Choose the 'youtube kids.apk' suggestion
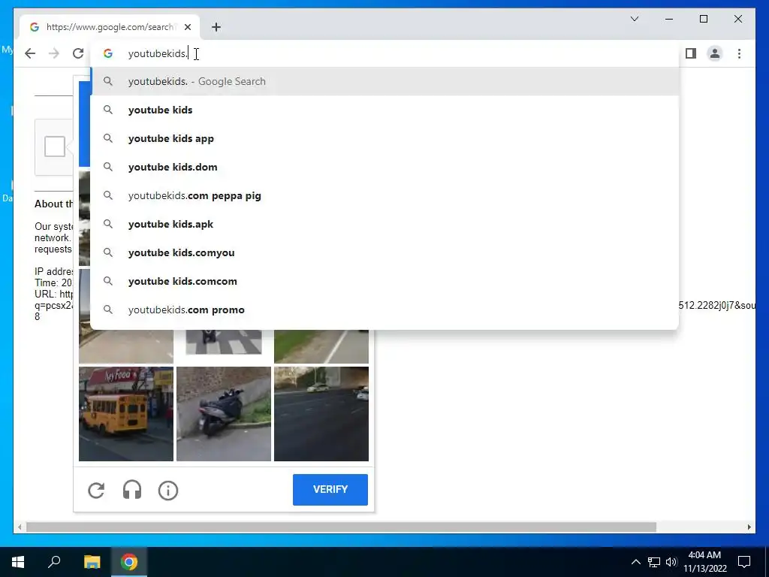The image size is (769, 577). point(385,224)
